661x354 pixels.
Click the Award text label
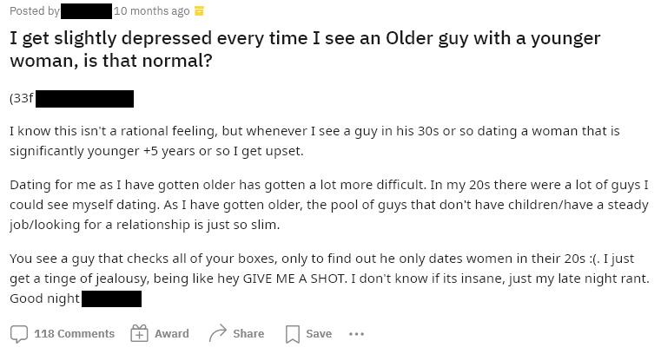[171, 333]
